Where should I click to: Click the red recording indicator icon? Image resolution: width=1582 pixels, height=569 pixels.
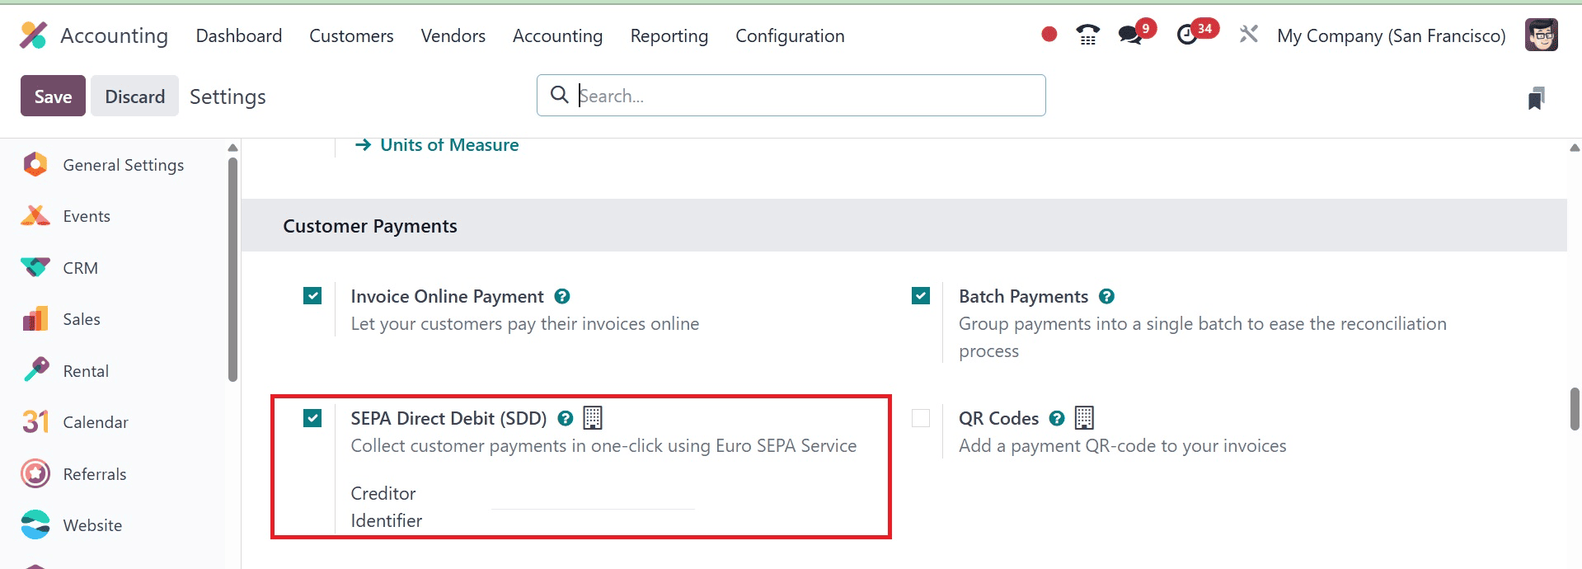(1049, 35)
